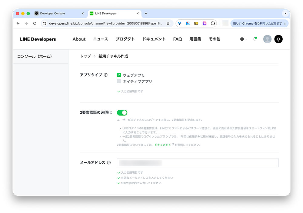303x213 pixels.
Task: Bookmark the page with the star icon
Action: point(168,23)
